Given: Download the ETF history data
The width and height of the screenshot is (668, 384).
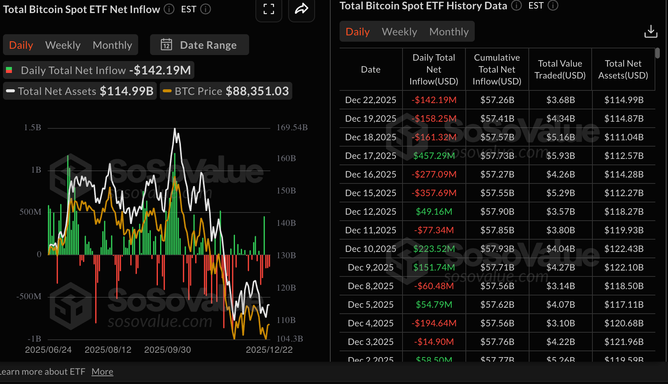Looking at the screenshot, I should tap(651, 31).
